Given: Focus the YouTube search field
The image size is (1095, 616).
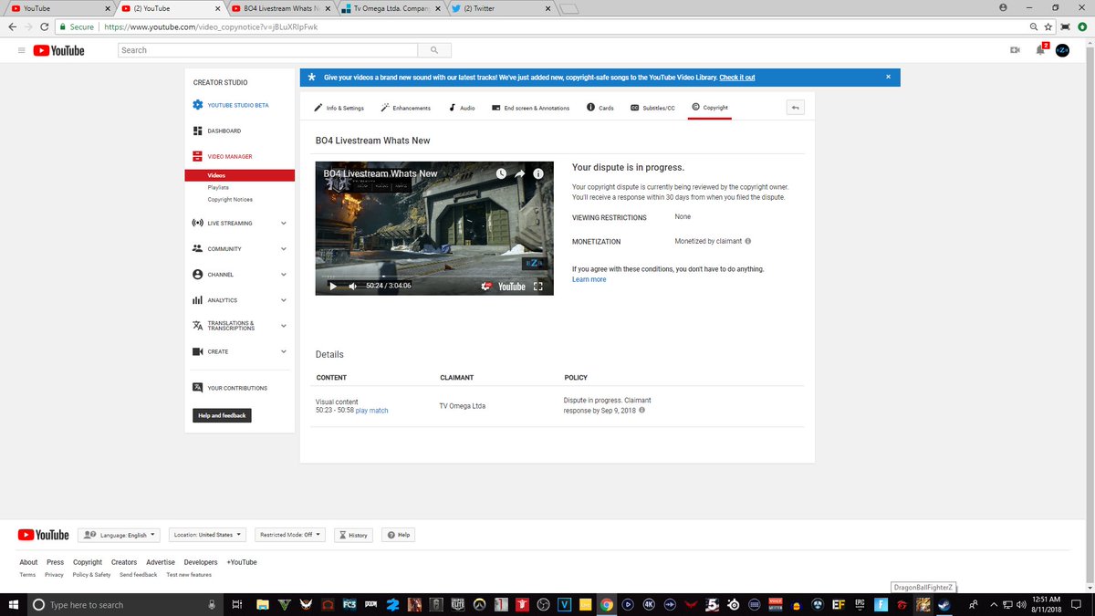Looking at the screenshot, I should 268,50.
